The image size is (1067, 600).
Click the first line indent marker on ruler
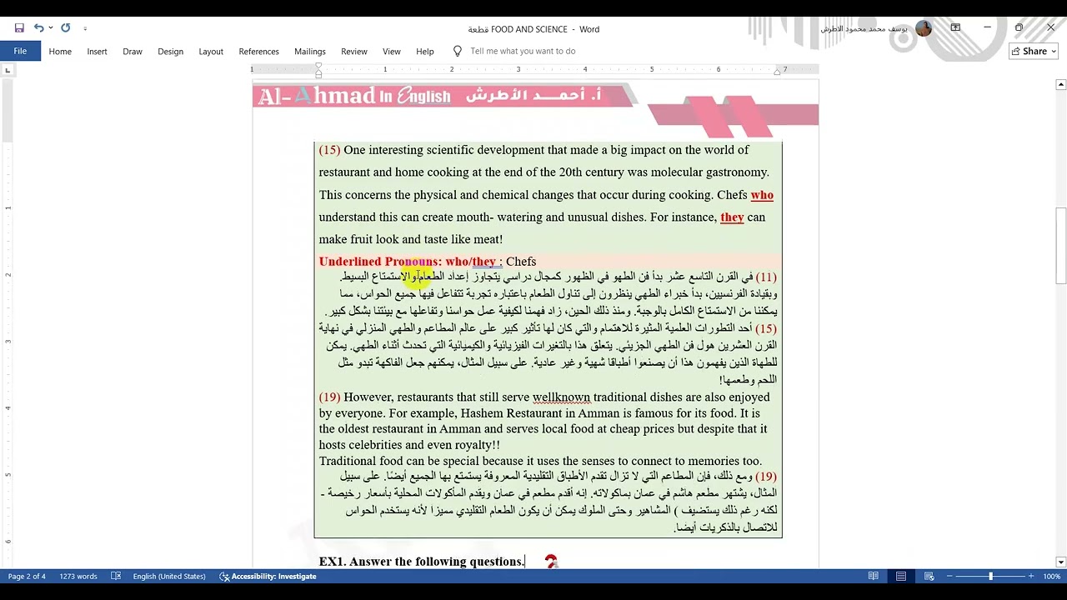[x=318, y=66]
